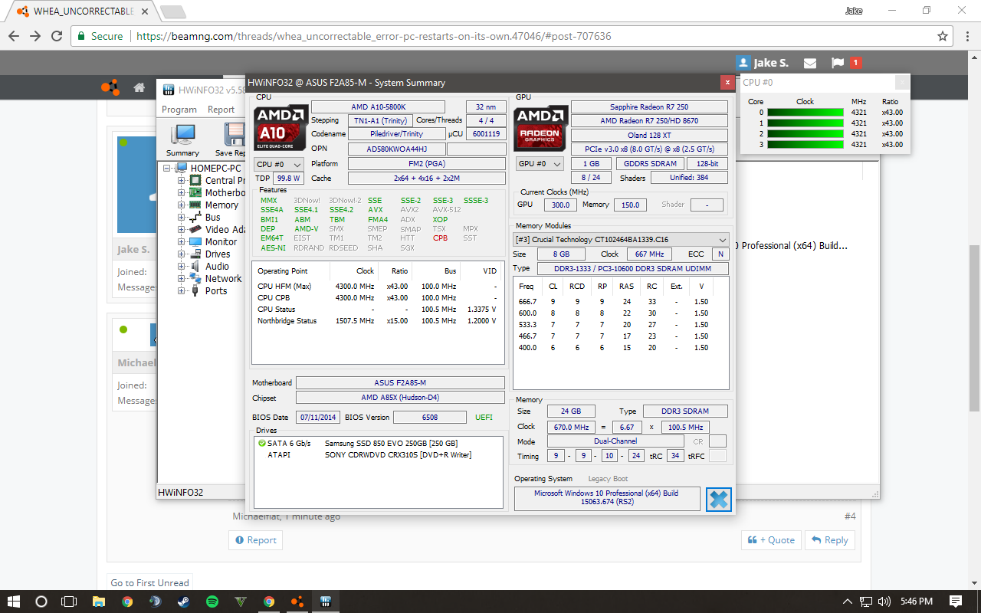Click the Core 0 clock bar

(x=805, y=113)
